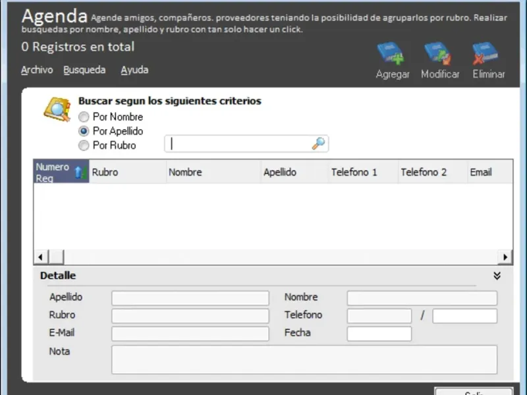Click the Agregar book icon

coord(391,53)
